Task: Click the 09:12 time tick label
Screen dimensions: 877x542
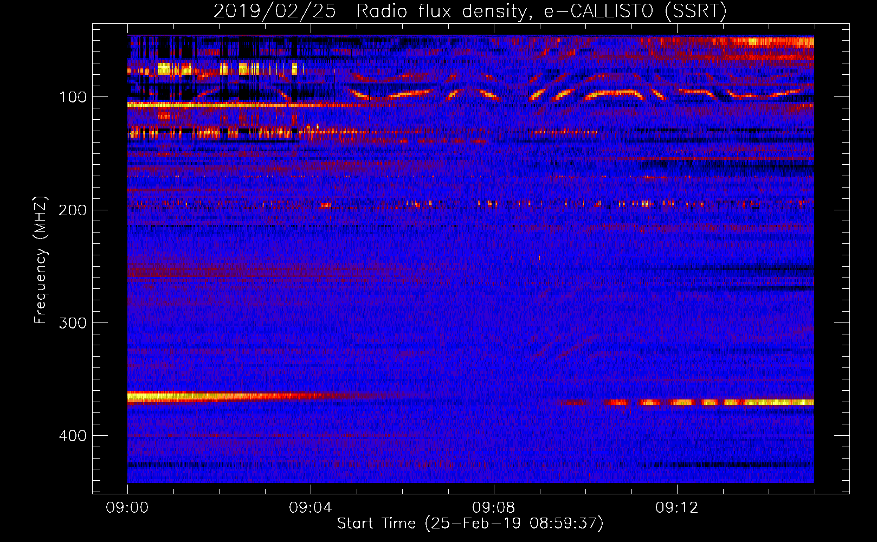Action: [677, 508]
